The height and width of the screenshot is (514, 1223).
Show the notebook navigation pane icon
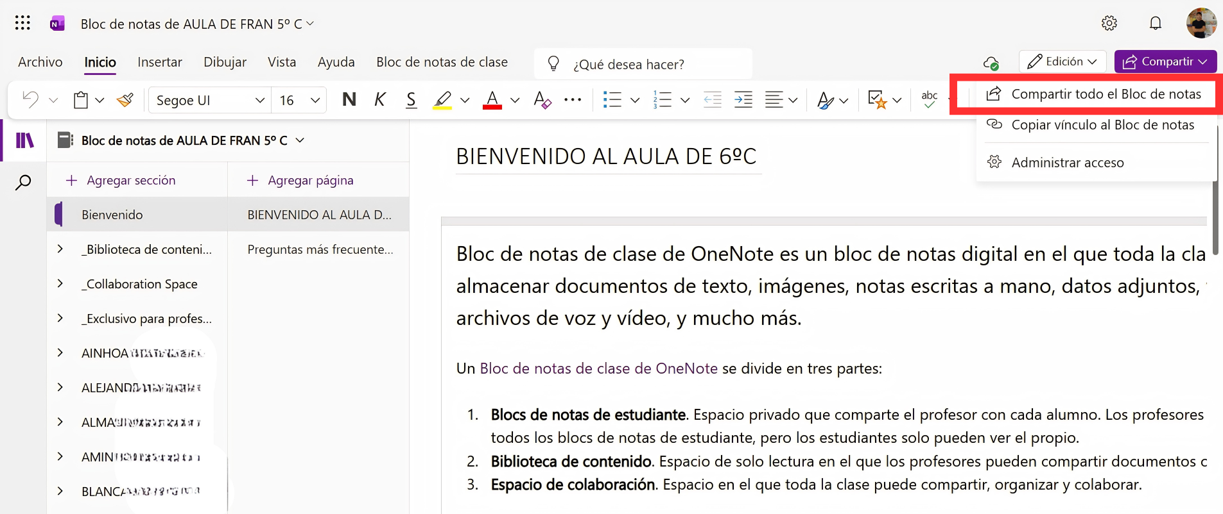click(x=24, y=140)
